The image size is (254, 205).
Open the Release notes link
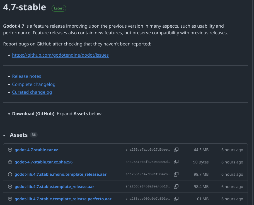(26, 76)
